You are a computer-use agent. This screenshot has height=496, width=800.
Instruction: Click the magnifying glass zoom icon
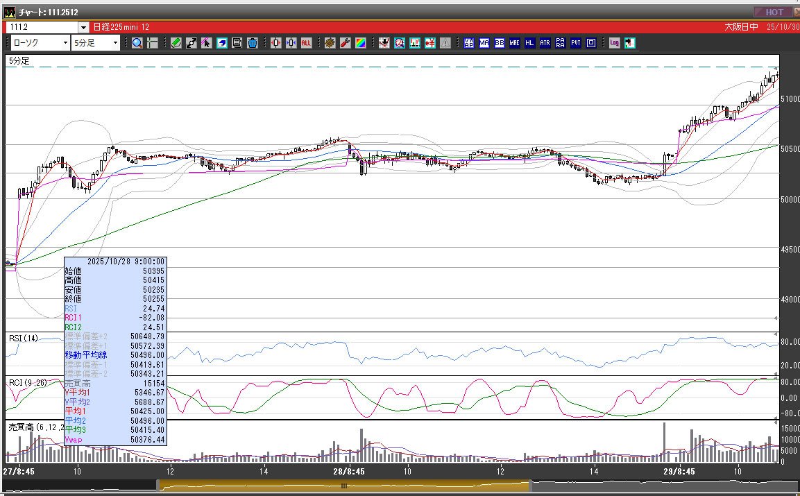[137, 43]
